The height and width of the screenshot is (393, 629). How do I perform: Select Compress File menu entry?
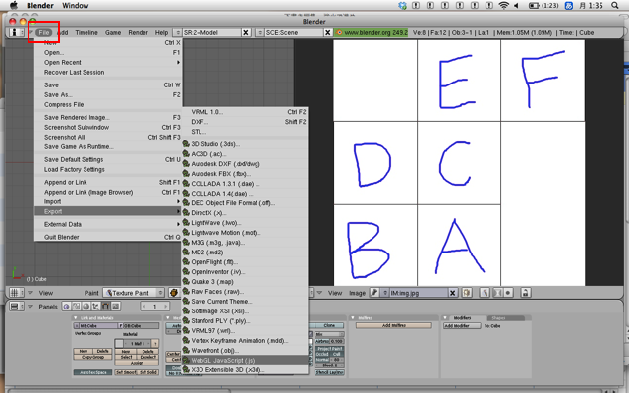(108, 105)
